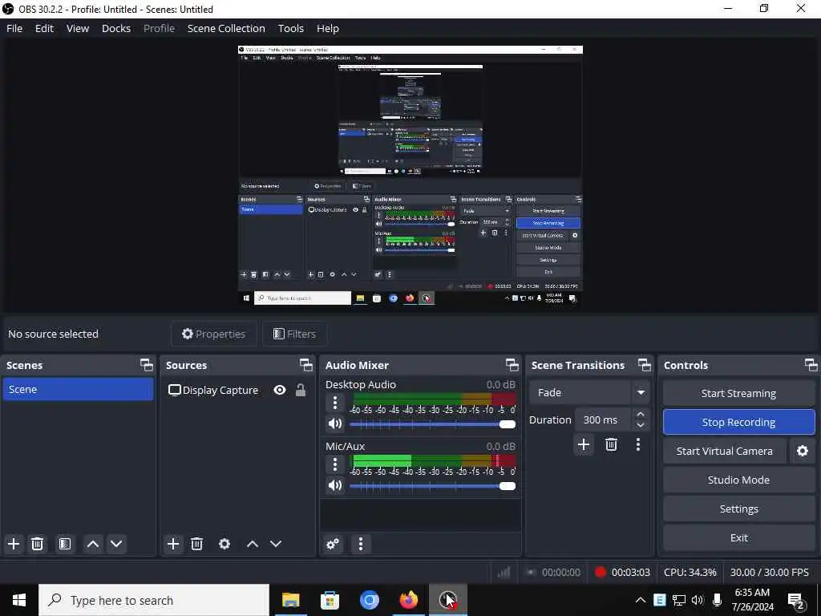Add a new scene with plus icon
This screenshot has width=821, height=616.
pos(14,544)
